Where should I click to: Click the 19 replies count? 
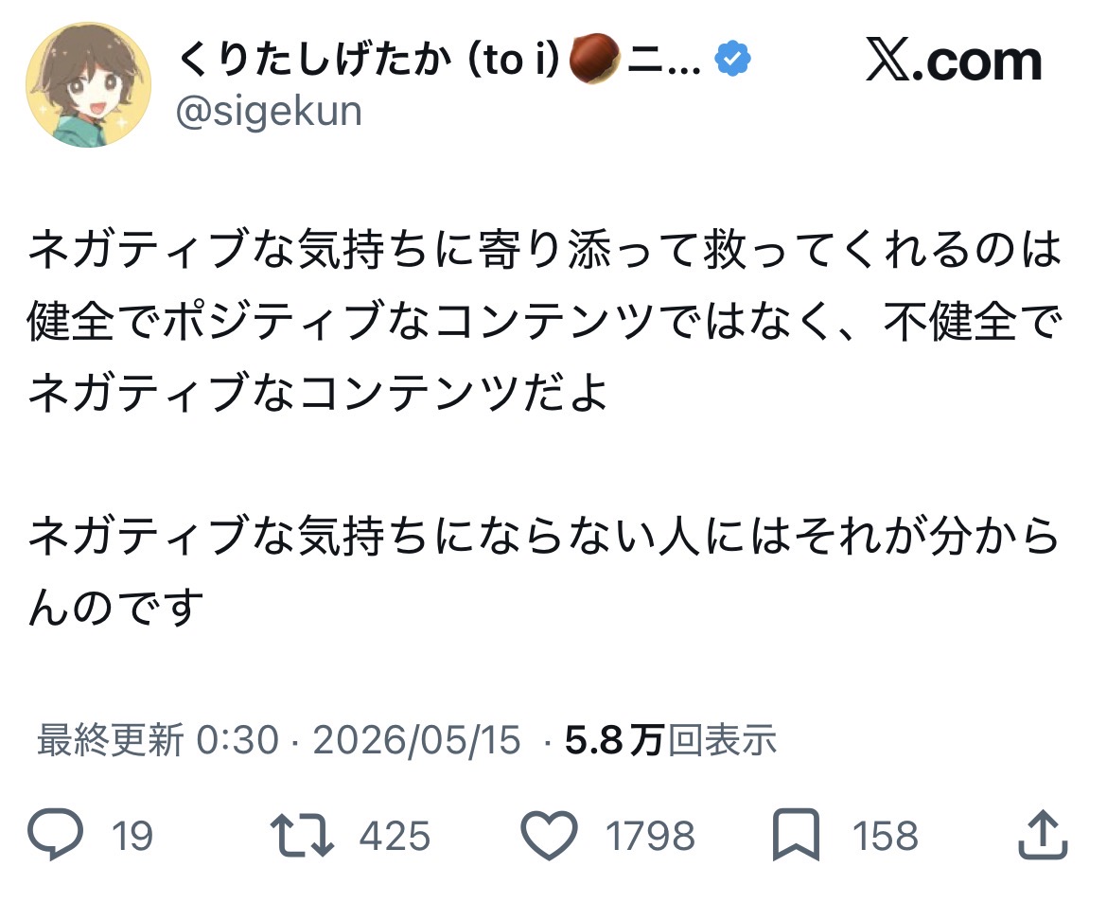click(132, 837)
